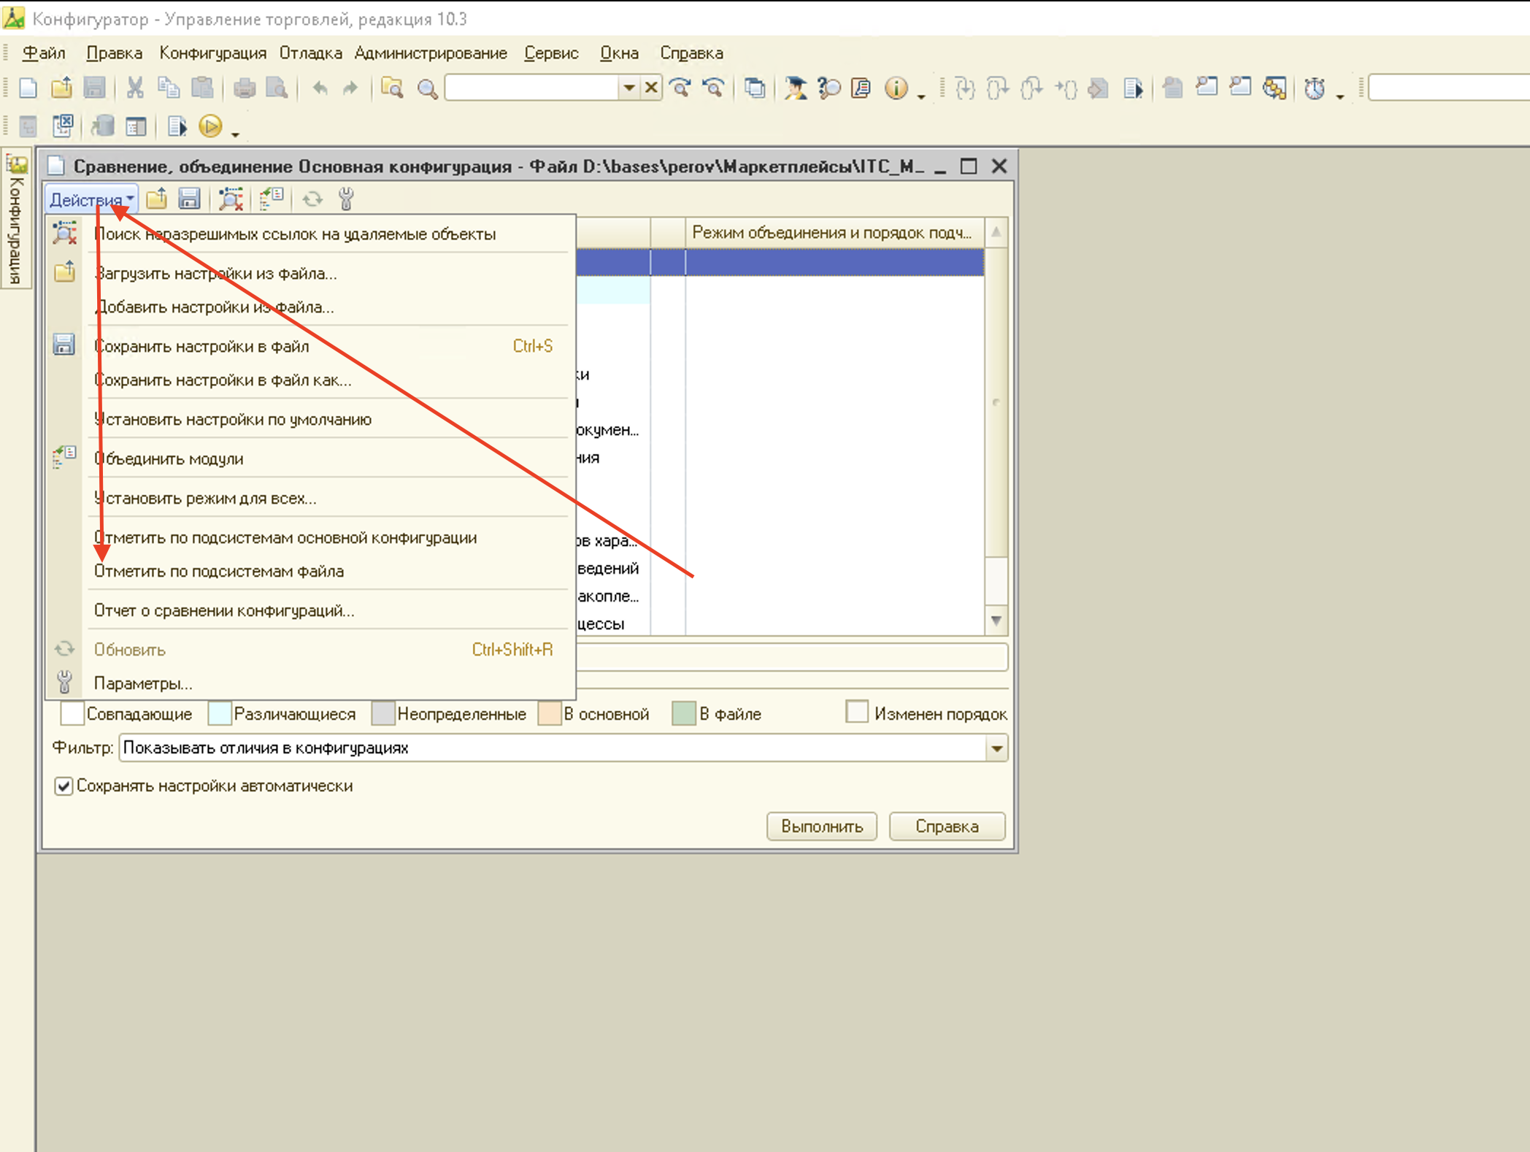
Task: Click the start debugging play icon
Action: click(210, 127)
